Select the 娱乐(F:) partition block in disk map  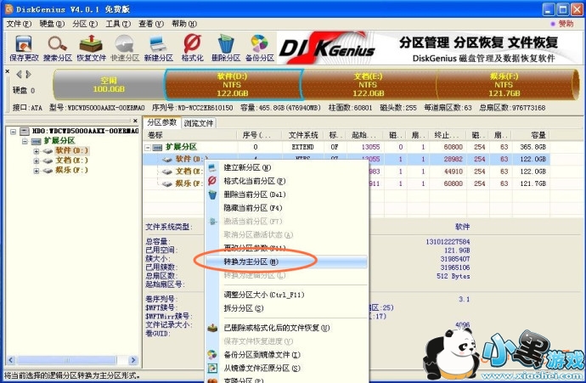[x=504, y=85]
